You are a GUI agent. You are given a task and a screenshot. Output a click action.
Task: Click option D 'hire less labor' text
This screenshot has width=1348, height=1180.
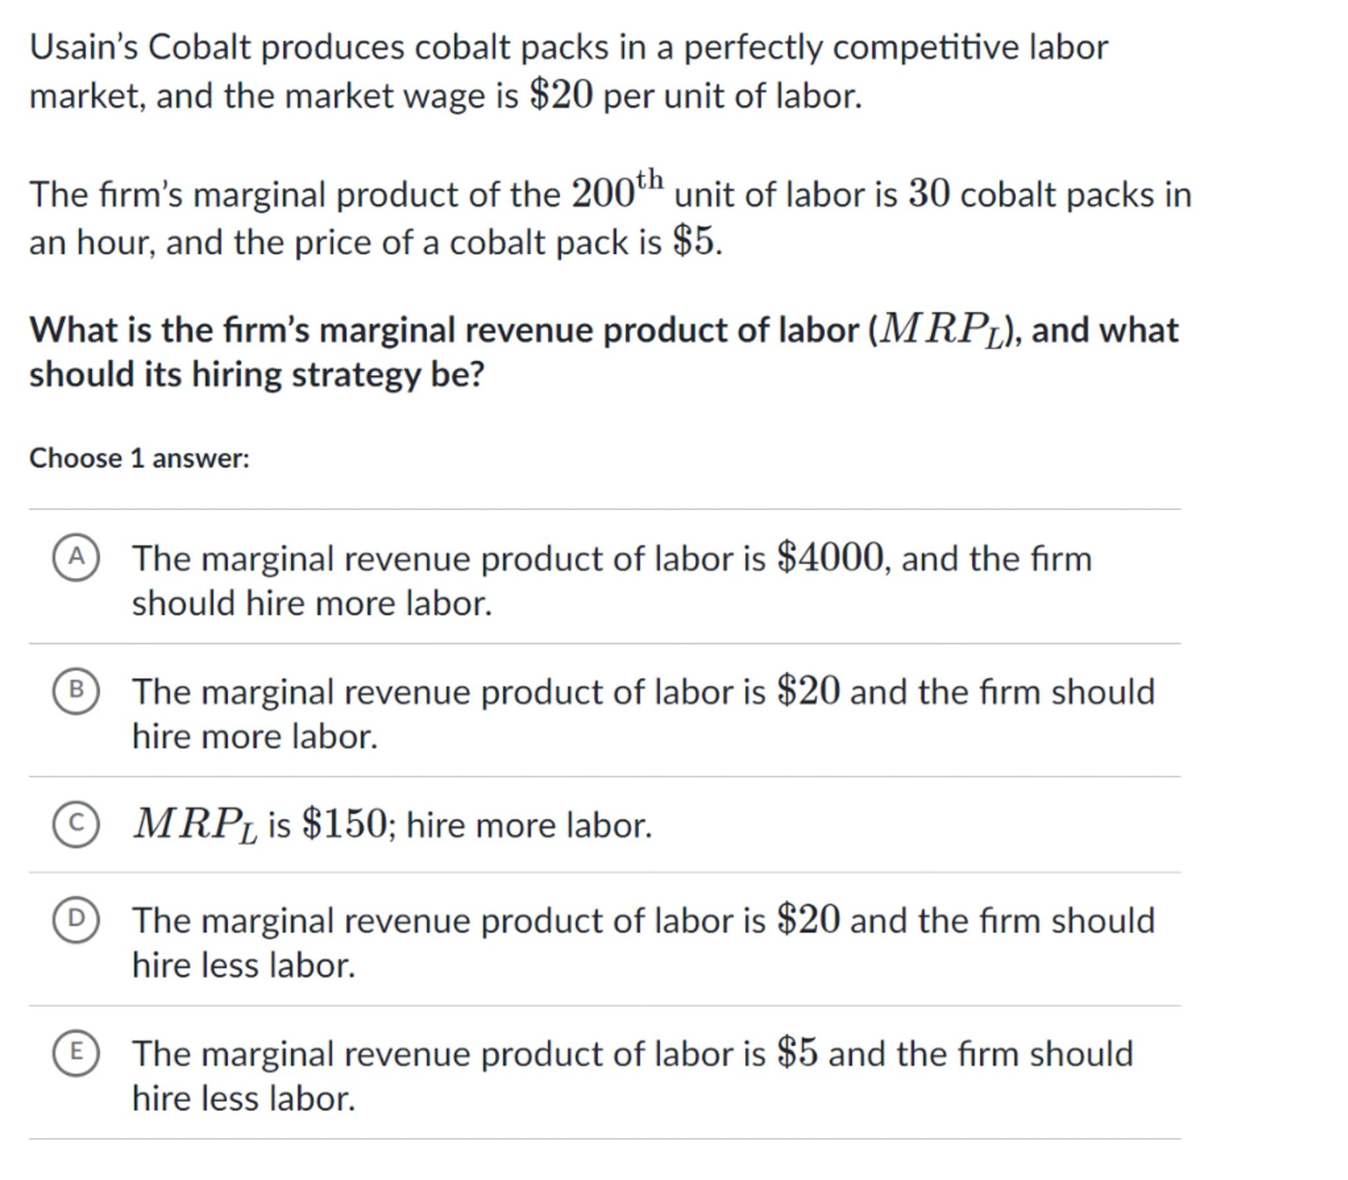coord(243,965)
